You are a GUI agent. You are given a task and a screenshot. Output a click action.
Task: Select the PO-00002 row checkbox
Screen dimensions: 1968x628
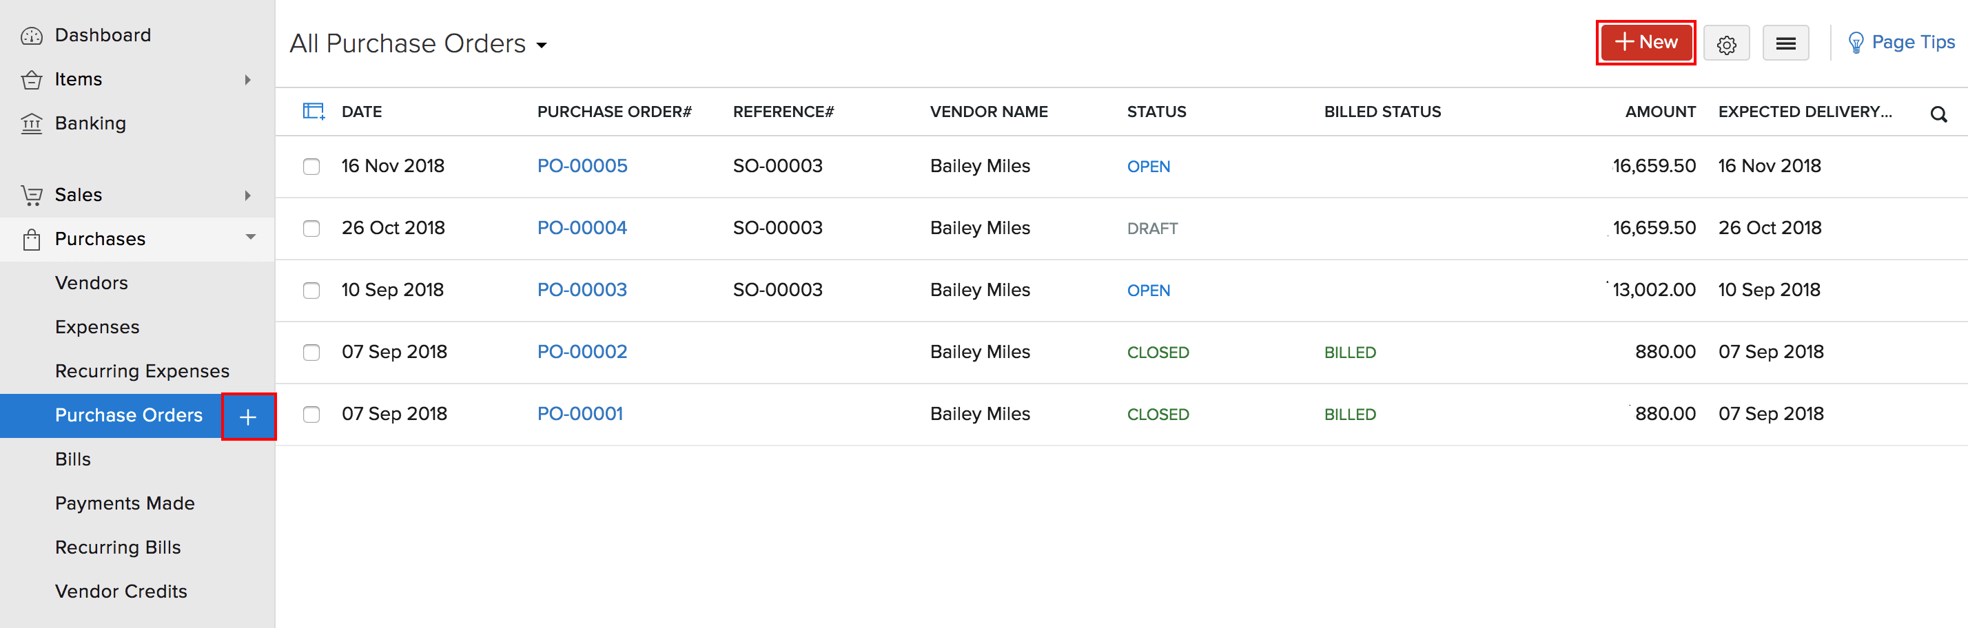point(311,353)
